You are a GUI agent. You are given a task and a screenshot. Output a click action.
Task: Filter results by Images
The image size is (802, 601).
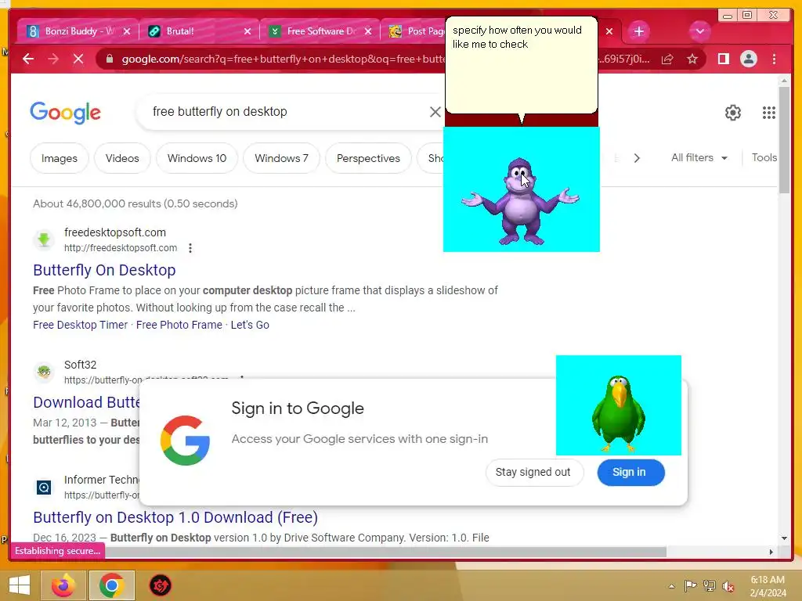pyautogui.click(x=60, y=158)
